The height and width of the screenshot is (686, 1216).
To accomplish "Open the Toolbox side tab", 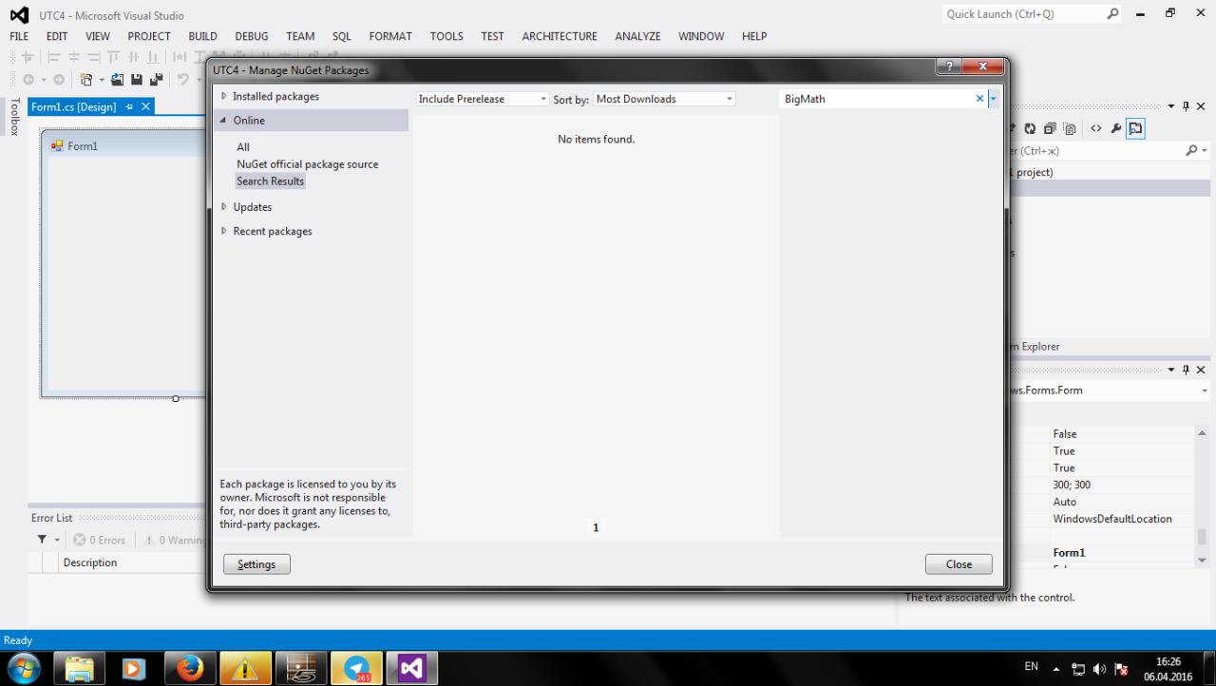I will 13,117.
